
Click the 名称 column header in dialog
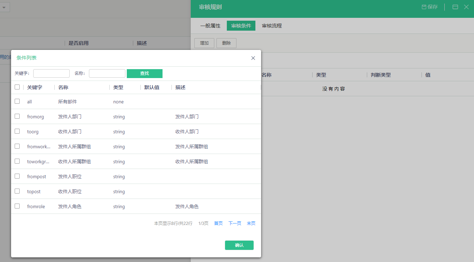pyautogui.click(x=63, y=87)
